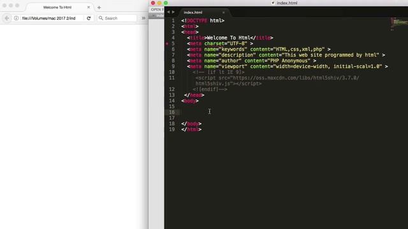408x229 pixels.
Task: Place cursor on the DOCTYPE html line
Action: (203, 20)
